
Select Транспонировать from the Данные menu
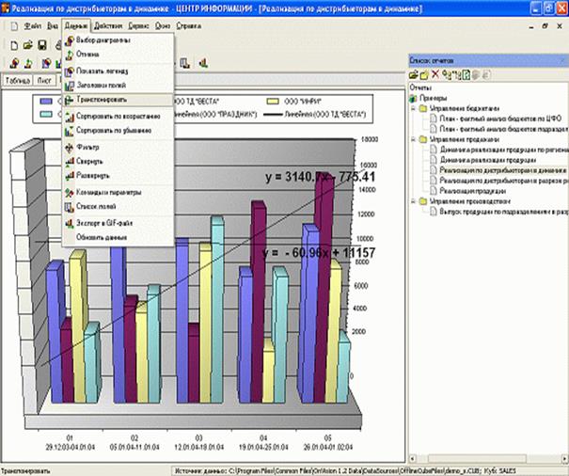click(x=103, y=99)
